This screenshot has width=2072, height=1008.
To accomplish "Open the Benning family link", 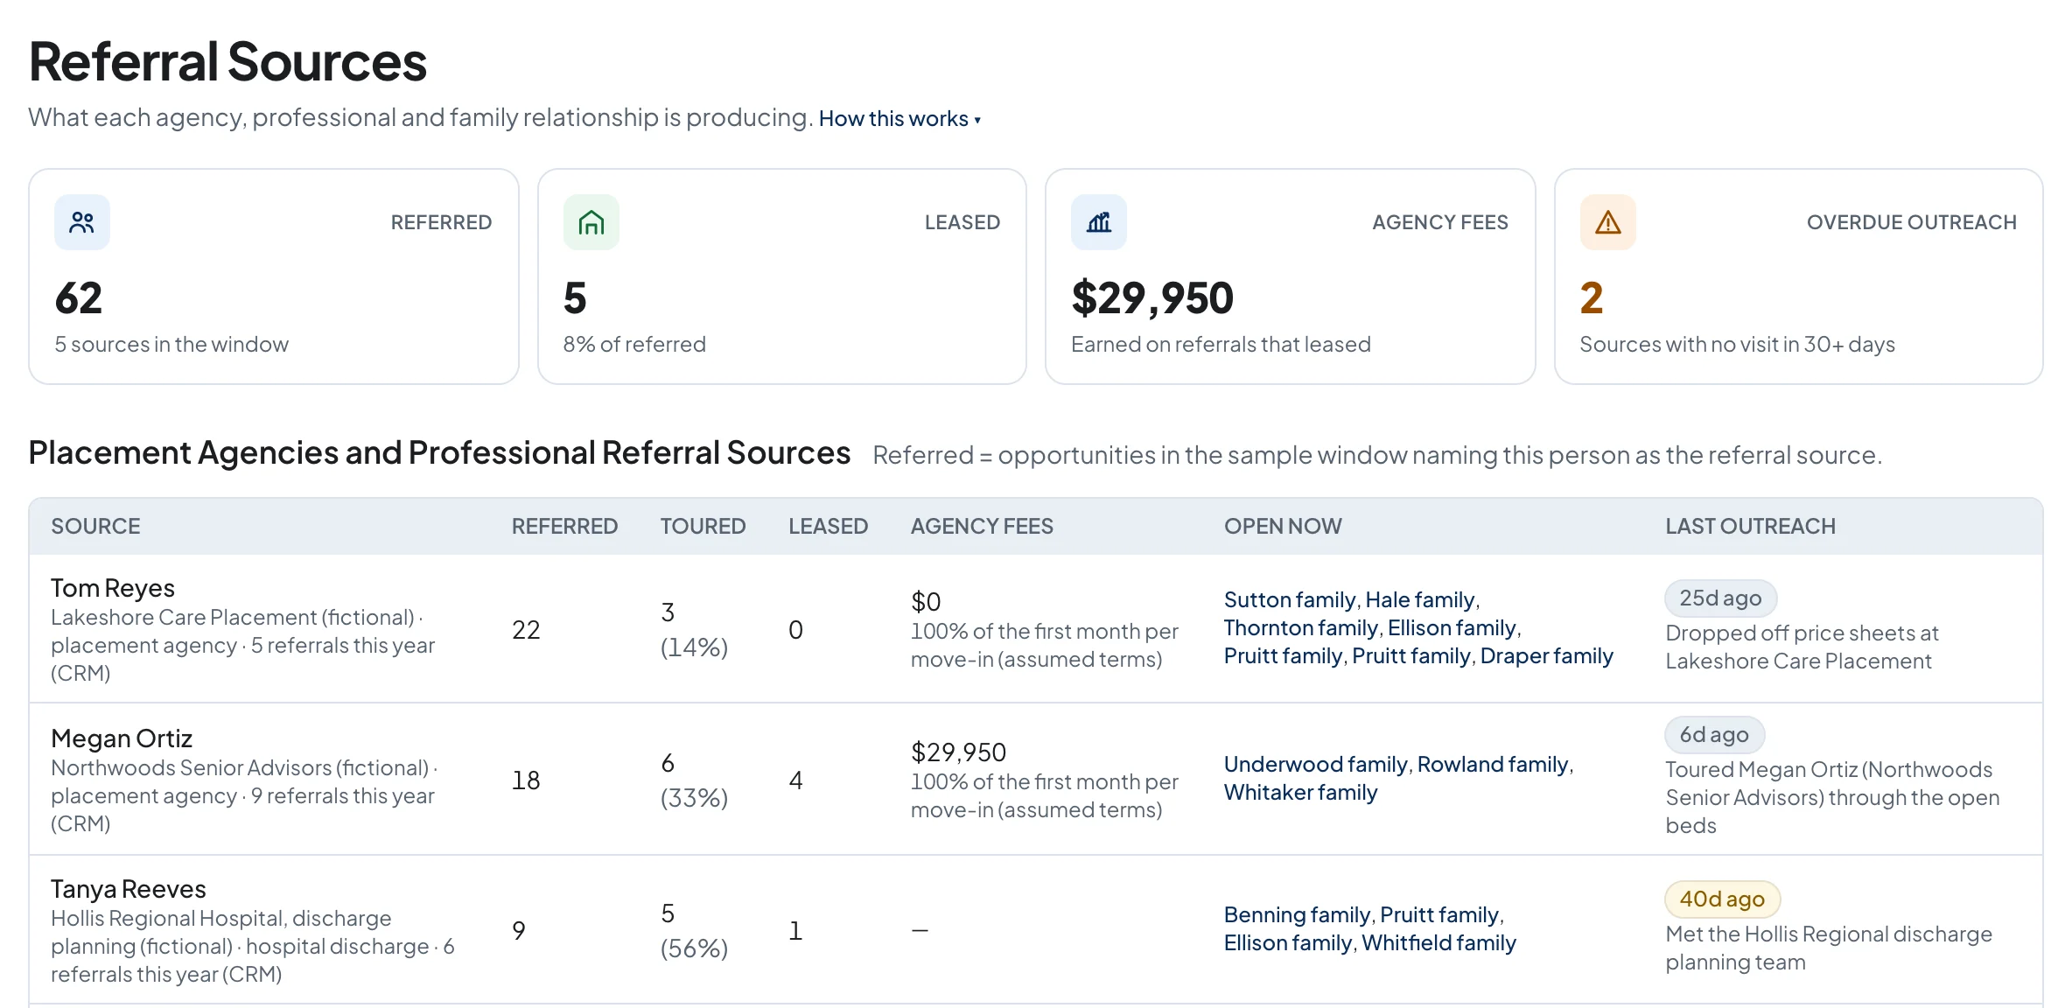I will (1297, 915).
